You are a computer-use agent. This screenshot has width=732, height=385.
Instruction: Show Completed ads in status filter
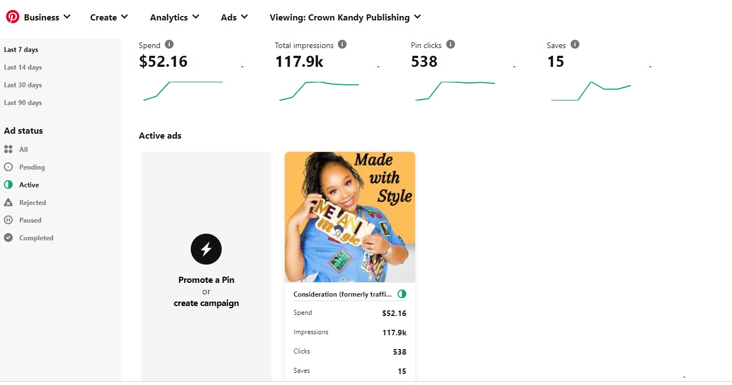tap(36, 238)
